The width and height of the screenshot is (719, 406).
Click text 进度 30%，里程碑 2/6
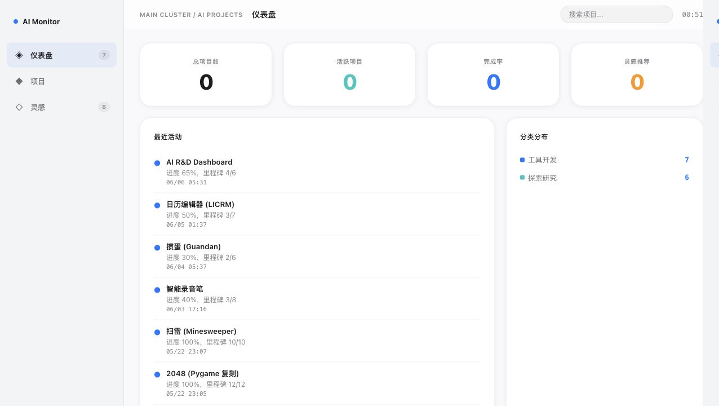click(x=201, y=258)
